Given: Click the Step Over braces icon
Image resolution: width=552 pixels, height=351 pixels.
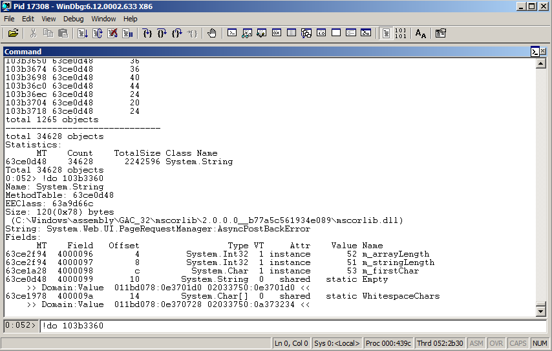Looking at the screenshot, I should tap(162, 33).
